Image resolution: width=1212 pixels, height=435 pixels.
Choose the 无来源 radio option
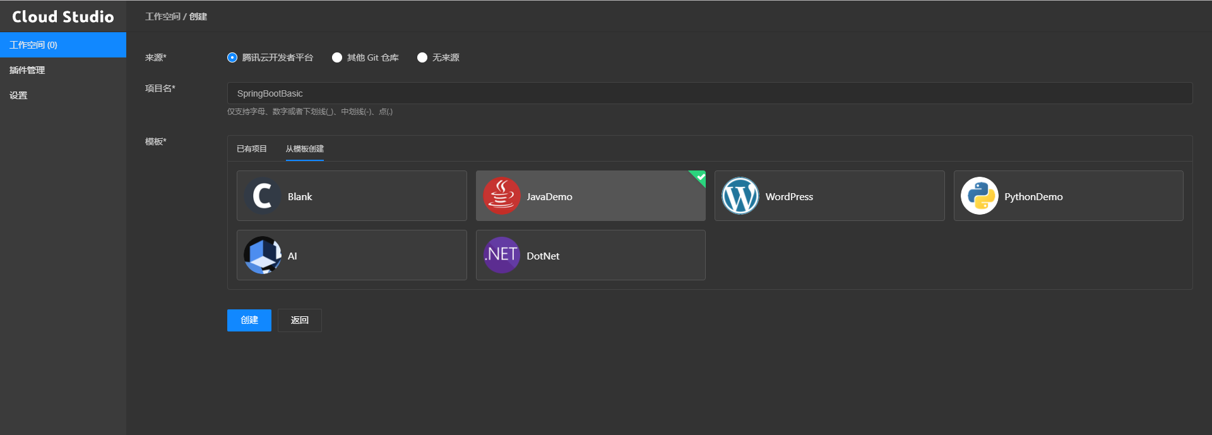tap(422, 57)
